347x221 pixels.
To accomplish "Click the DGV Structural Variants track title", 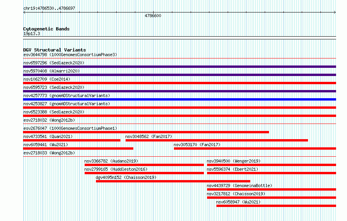I will pos(55,50).
